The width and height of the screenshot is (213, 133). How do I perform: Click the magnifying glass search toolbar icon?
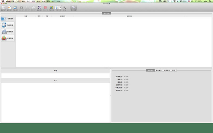click(x=64, y=8)
